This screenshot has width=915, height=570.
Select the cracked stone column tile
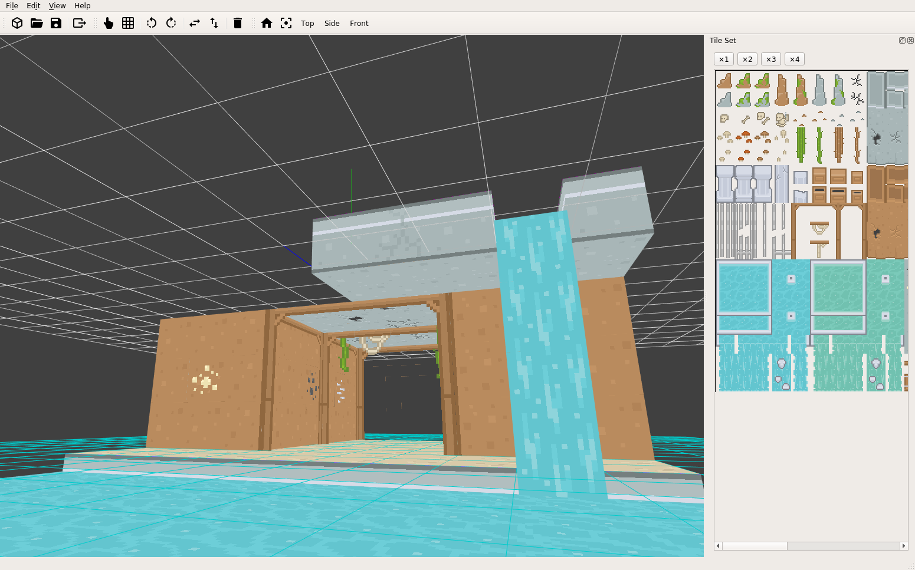(x=782, y=183)
